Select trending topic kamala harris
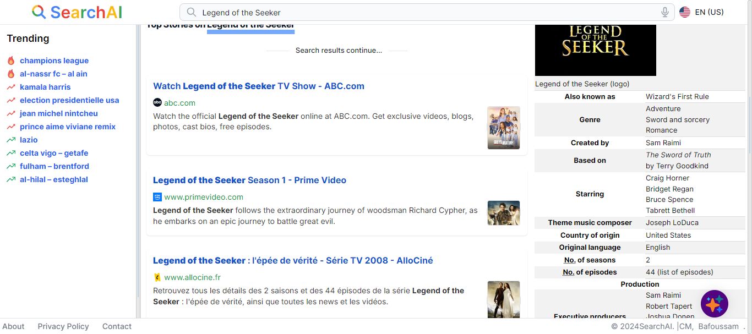The image size is (752, 334). tap(45, 87)
